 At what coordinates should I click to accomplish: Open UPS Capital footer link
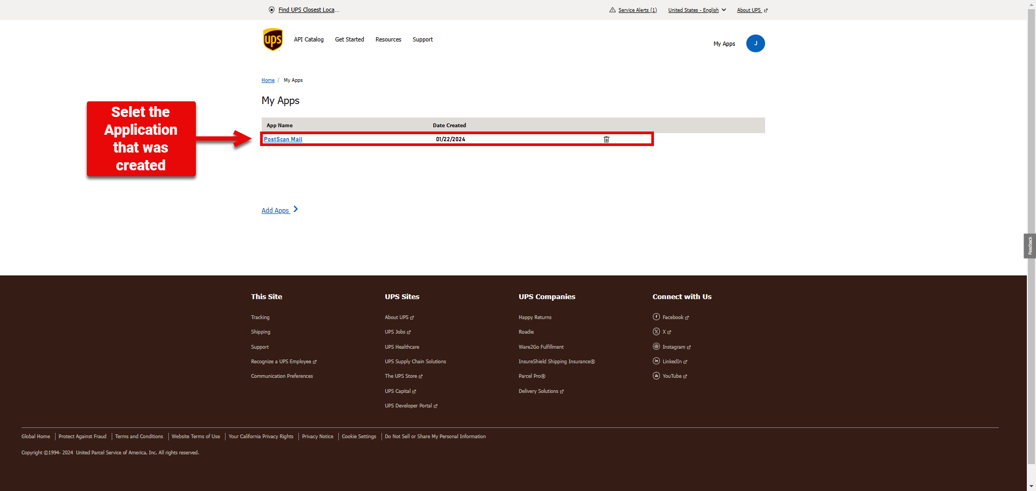(400, 391)
